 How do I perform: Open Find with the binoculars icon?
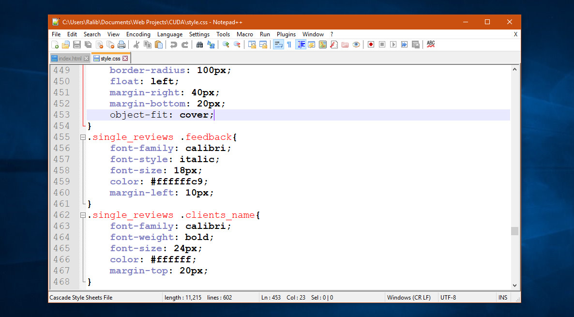pyautogui.click(x=199, y=45)
